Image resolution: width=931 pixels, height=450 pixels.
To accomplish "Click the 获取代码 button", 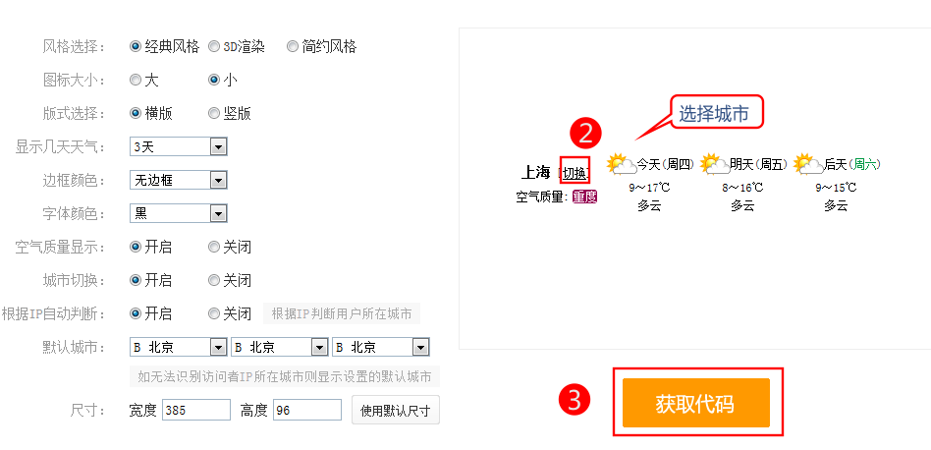I will pos(695,403).
